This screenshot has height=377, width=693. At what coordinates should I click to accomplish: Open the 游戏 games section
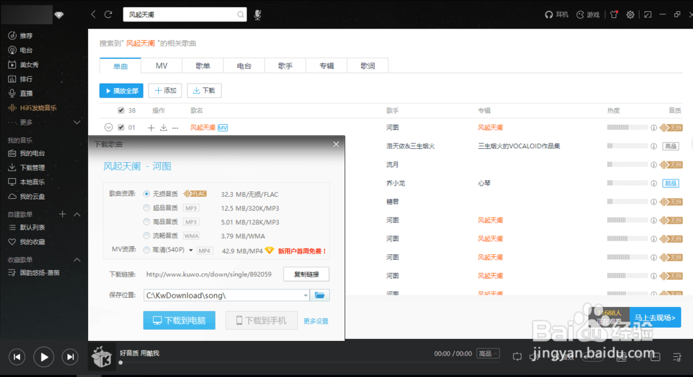pos(588,15)
